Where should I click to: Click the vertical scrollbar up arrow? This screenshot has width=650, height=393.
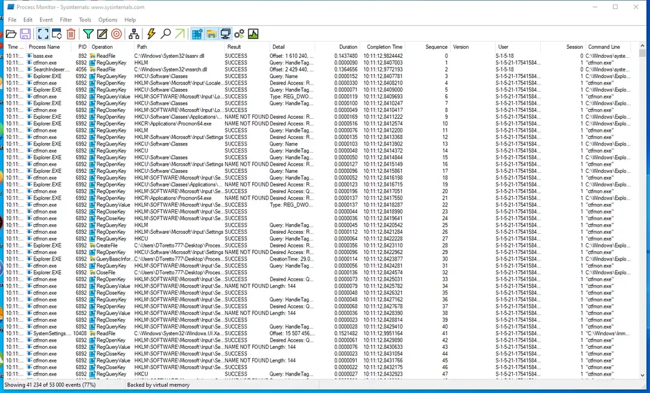(x=643, y=46)
